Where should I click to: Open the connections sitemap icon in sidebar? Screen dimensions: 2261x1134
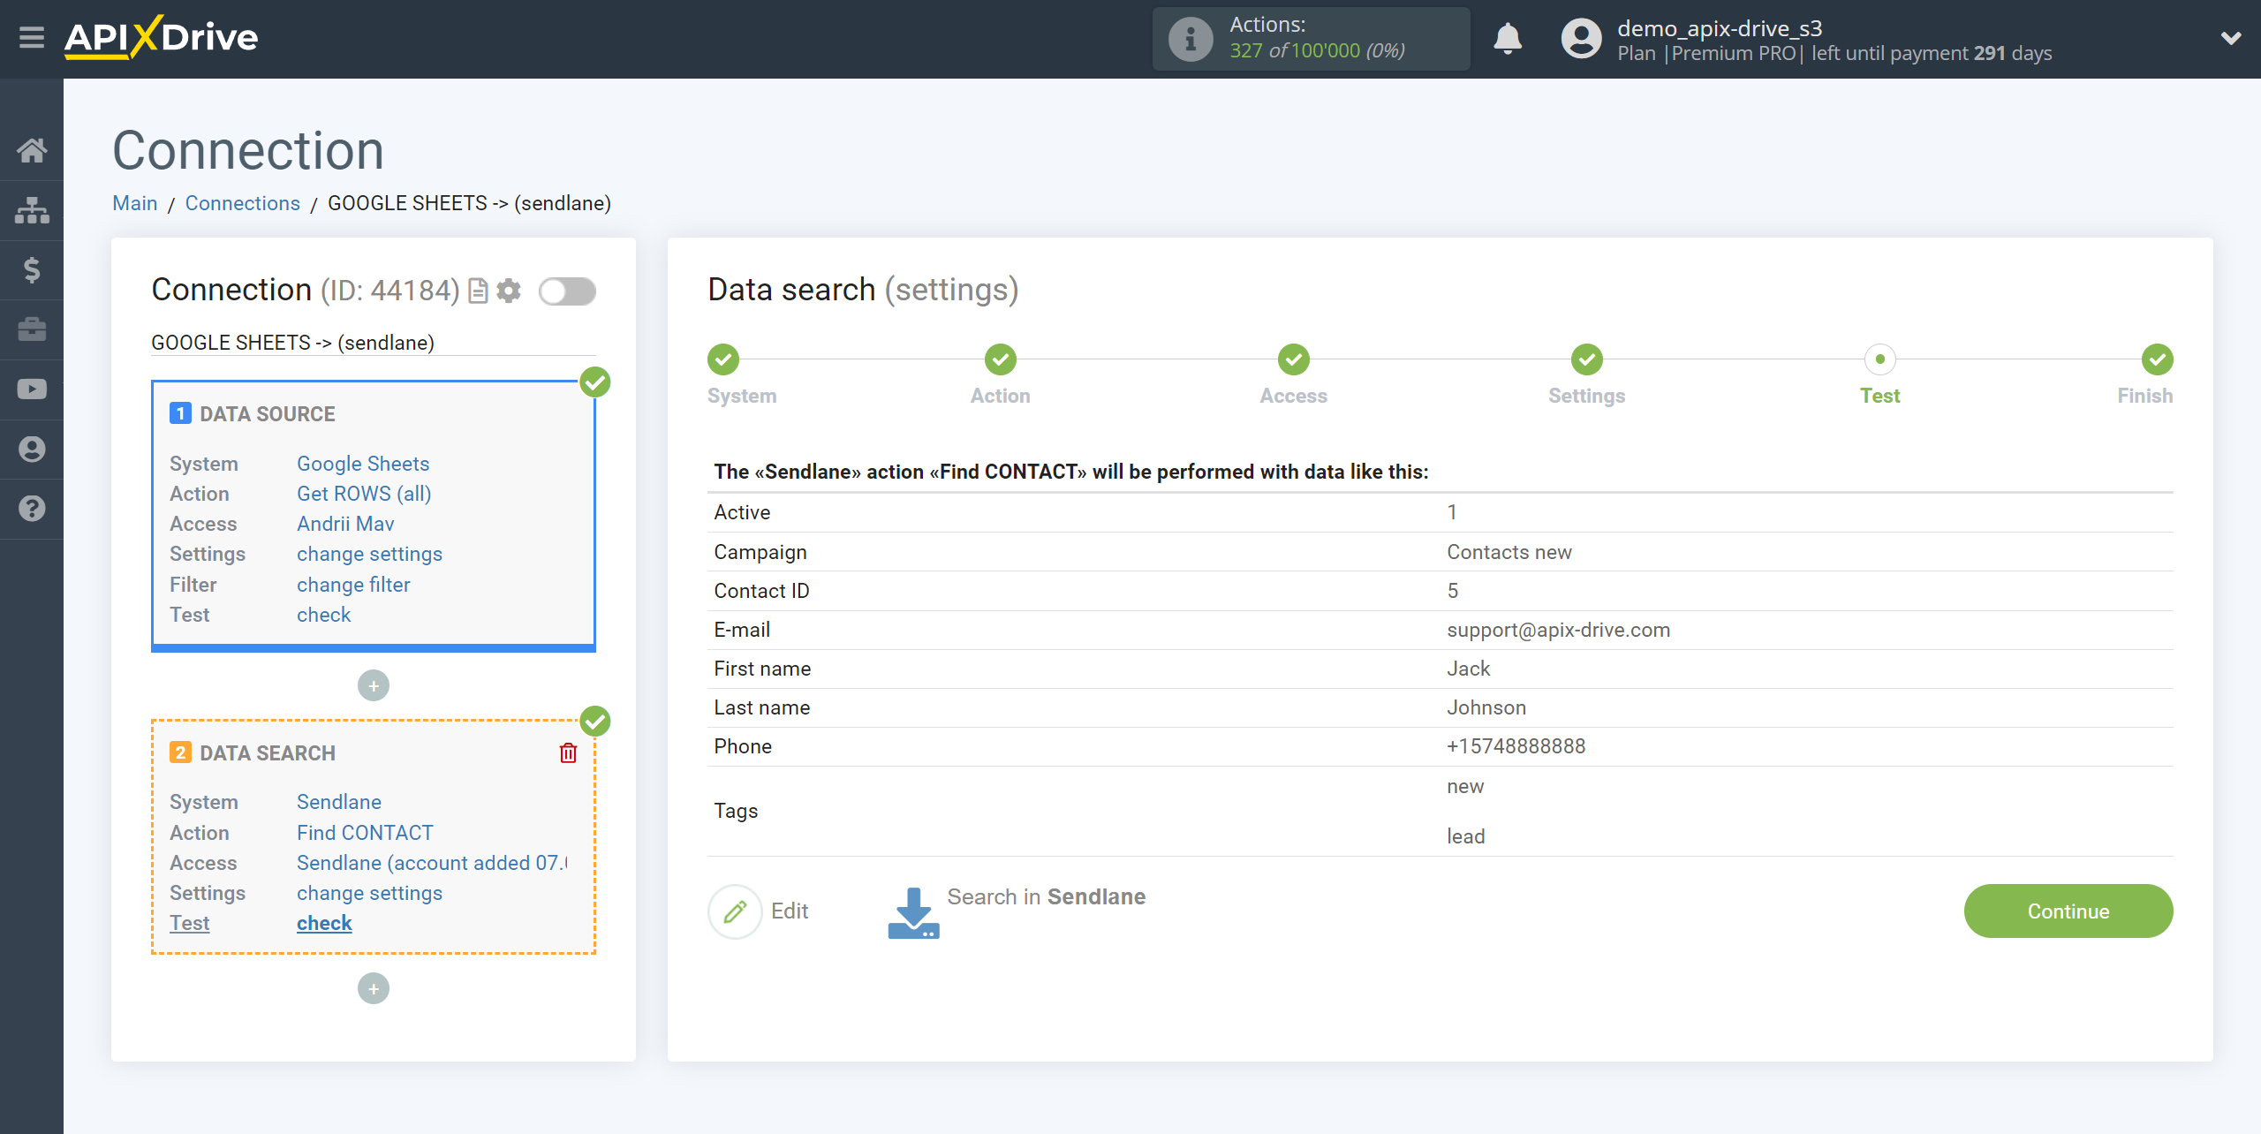32,210
